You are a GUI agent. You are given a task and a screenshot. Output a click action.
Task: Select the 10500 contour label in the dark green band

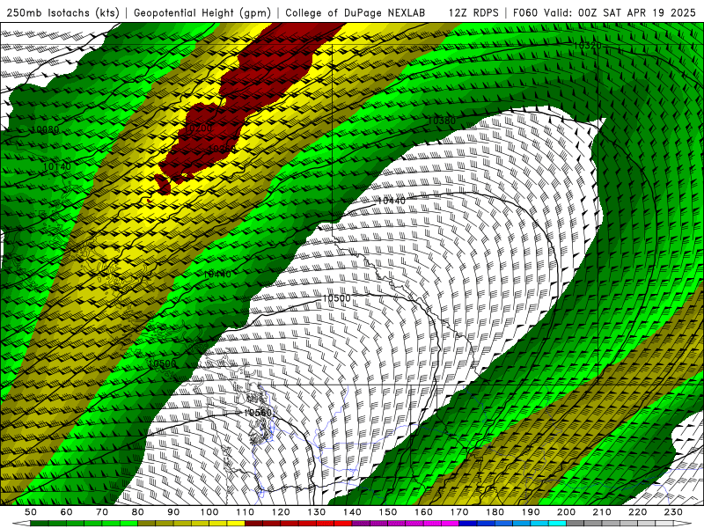pos(162,363)
